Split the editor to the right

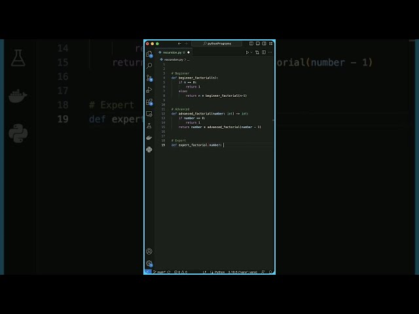[x=264, y=52]
